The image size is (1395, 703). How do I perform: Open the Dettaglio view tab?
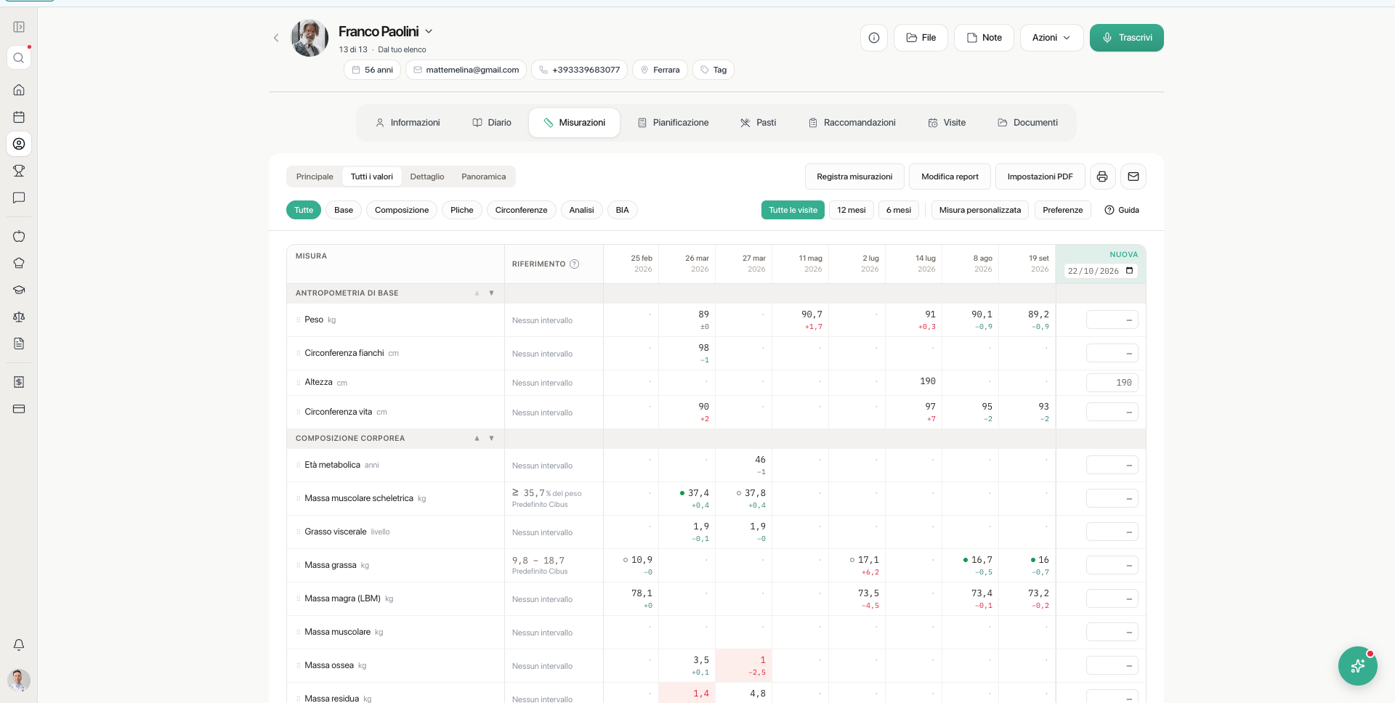pos(427,176)
